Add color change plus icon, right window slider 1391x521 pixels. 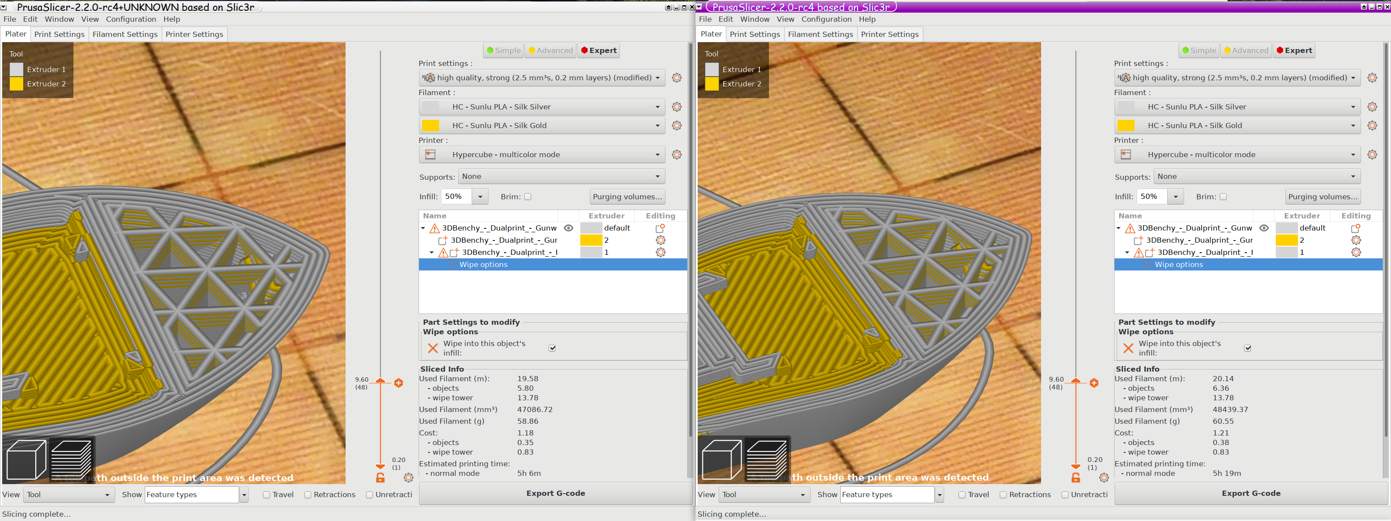[x=1094, y=383]
